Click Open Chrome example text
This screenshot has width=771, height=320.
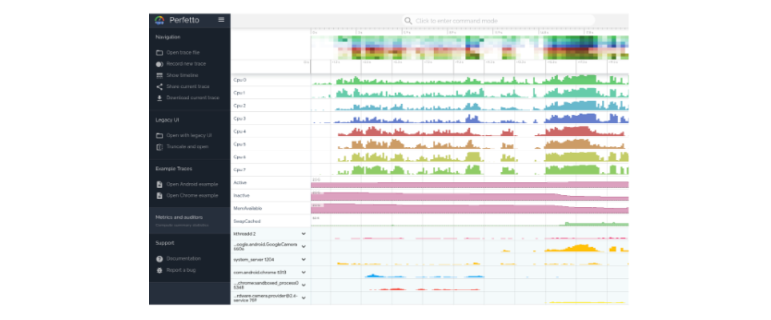[x=192, y=196]
